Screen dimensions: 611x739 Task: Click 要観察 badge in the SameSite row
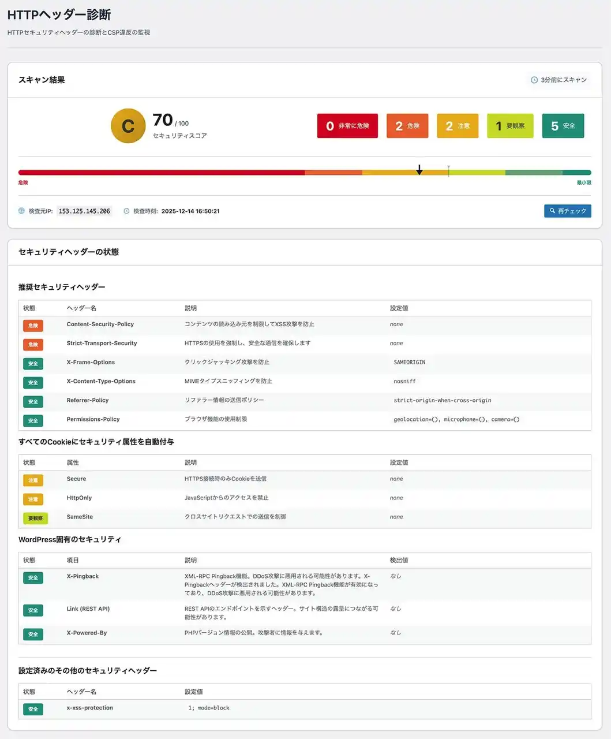[x=35, y=518]
